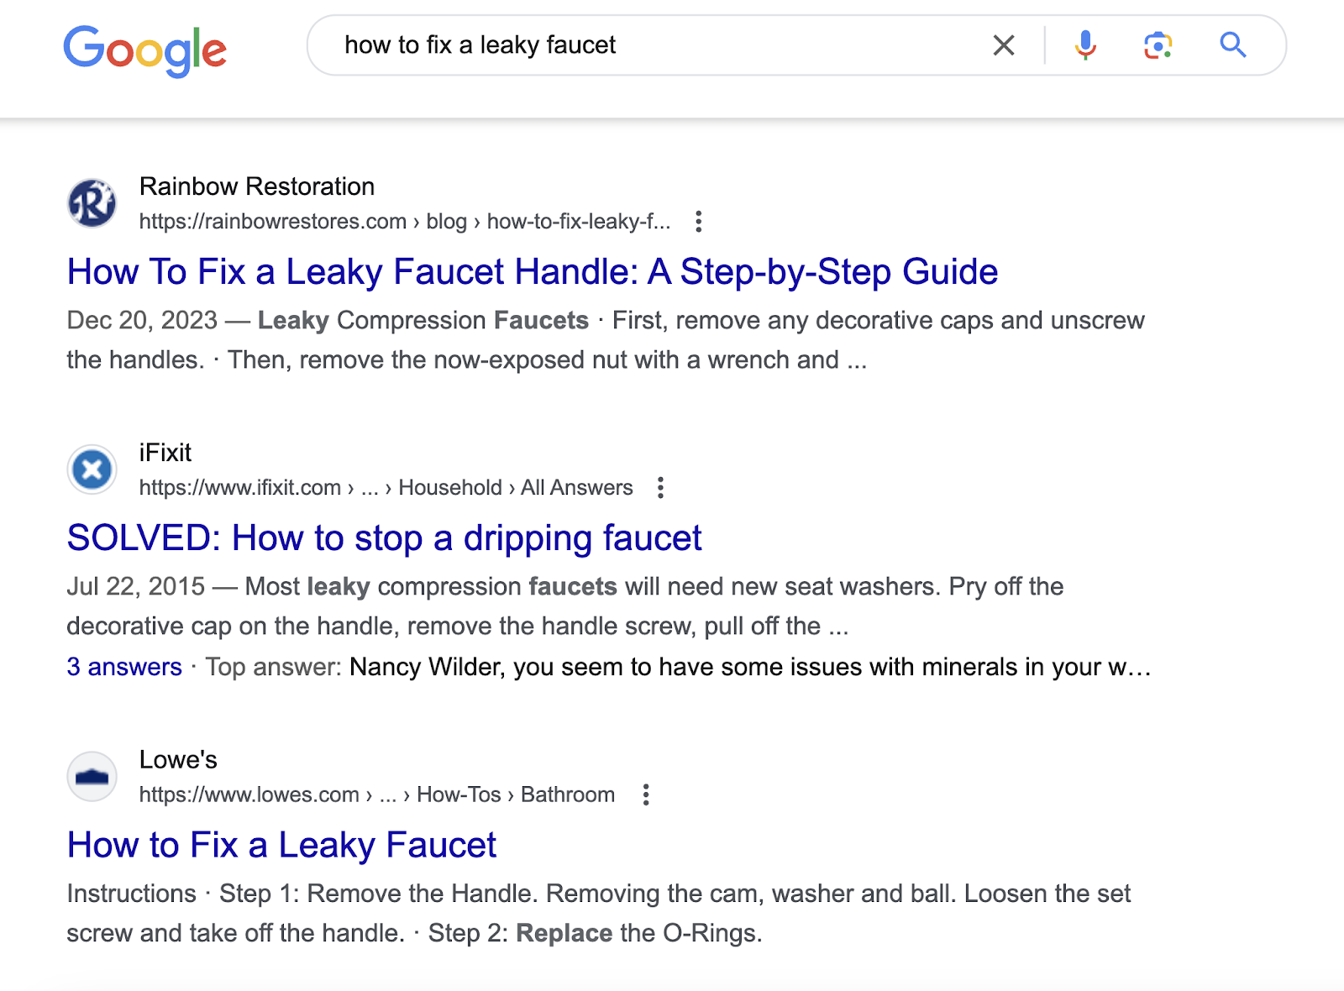Image resolution: width=1344 pixels, height=991 pixels.
Task: Click inside the search input field
Action: [588, 45]
